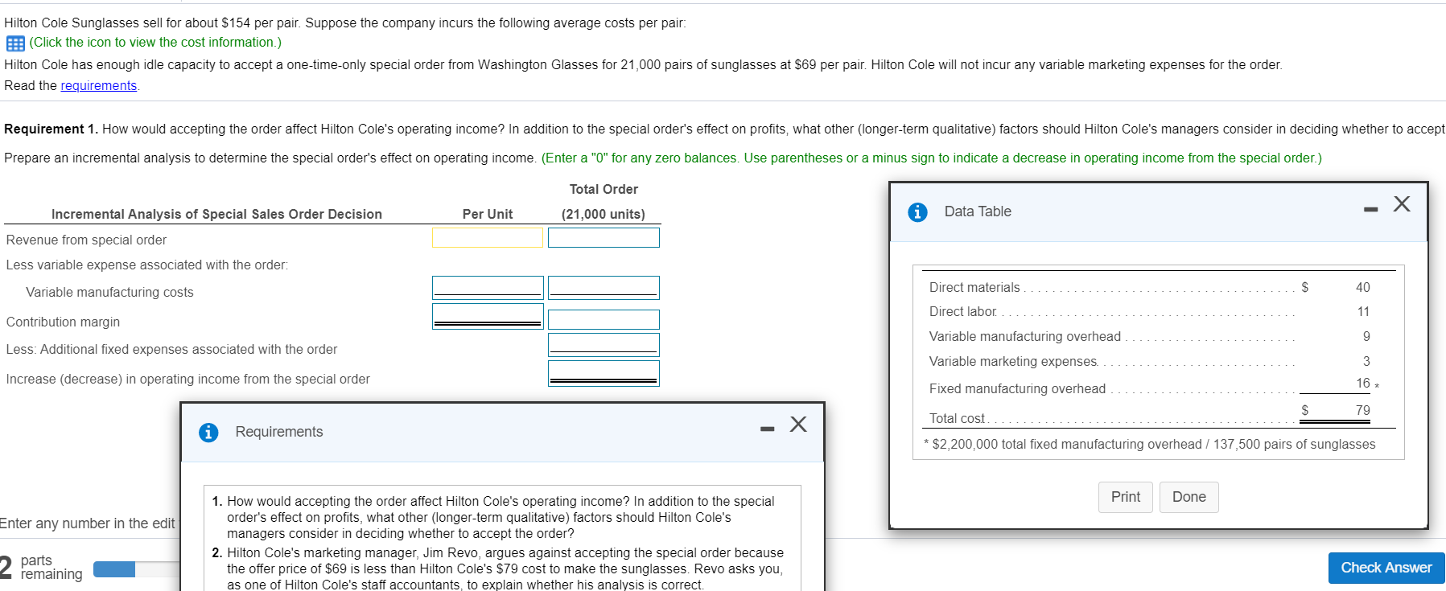Minimize the Data Table dialog
The width and height of the screenshot is (1446, 591).
tap(1371, 210)
